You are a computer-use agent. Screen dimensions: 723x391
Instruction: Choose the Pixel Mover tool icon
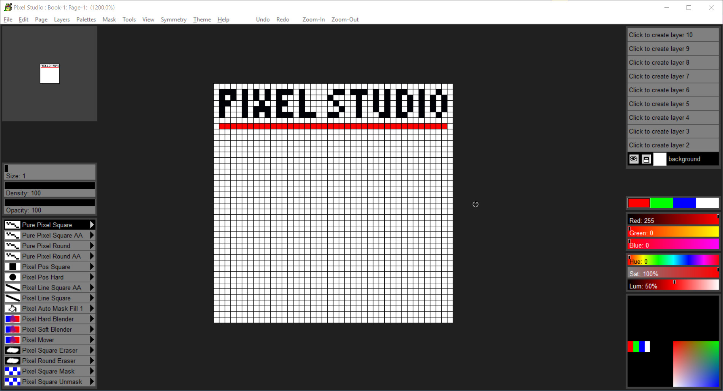point(13,340)
